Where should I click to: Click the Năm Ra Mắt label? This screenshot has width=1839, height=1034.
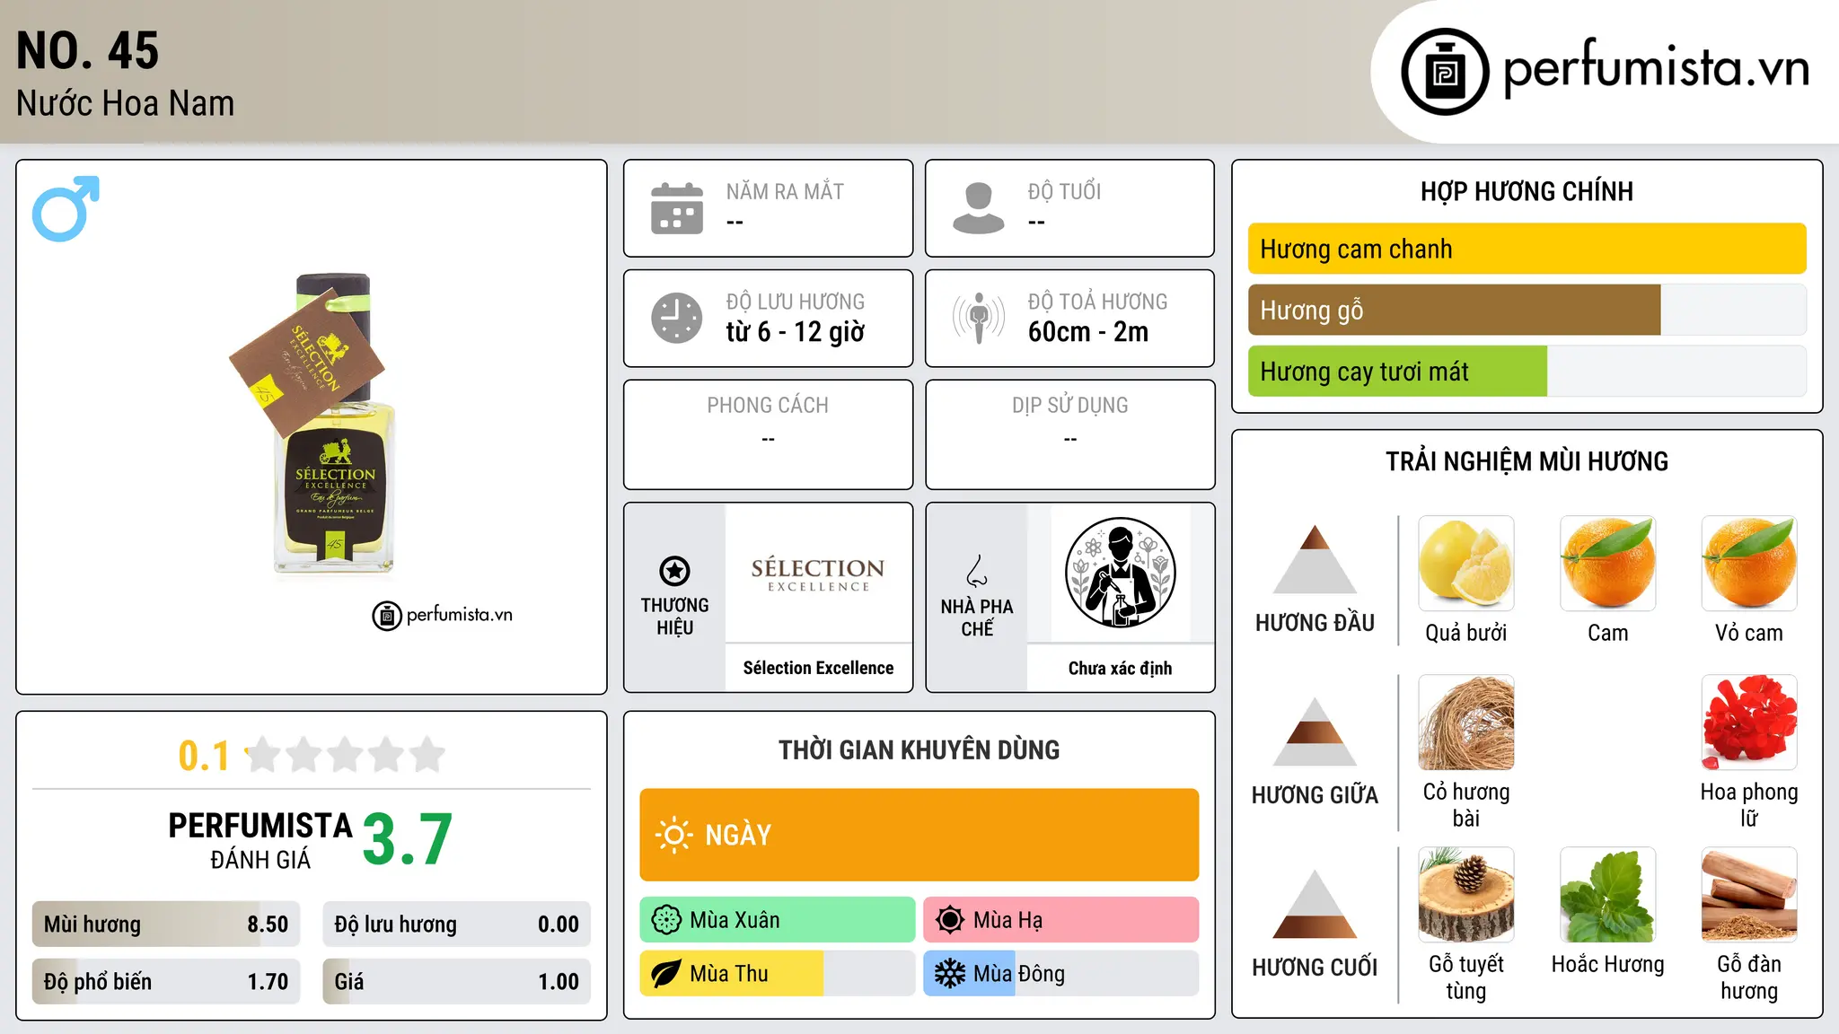[x=785, y=191]
